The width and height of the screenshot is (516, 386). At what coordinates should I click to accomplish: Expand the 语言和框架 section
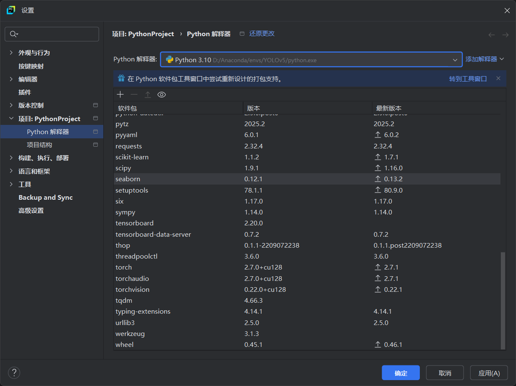tap(11, 171)
